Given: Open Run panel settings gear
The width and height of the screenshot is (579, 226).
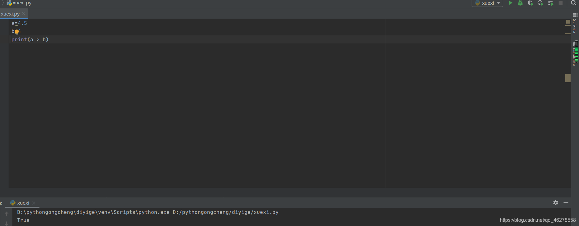Looking at the screenshot, I should (556, 203).
